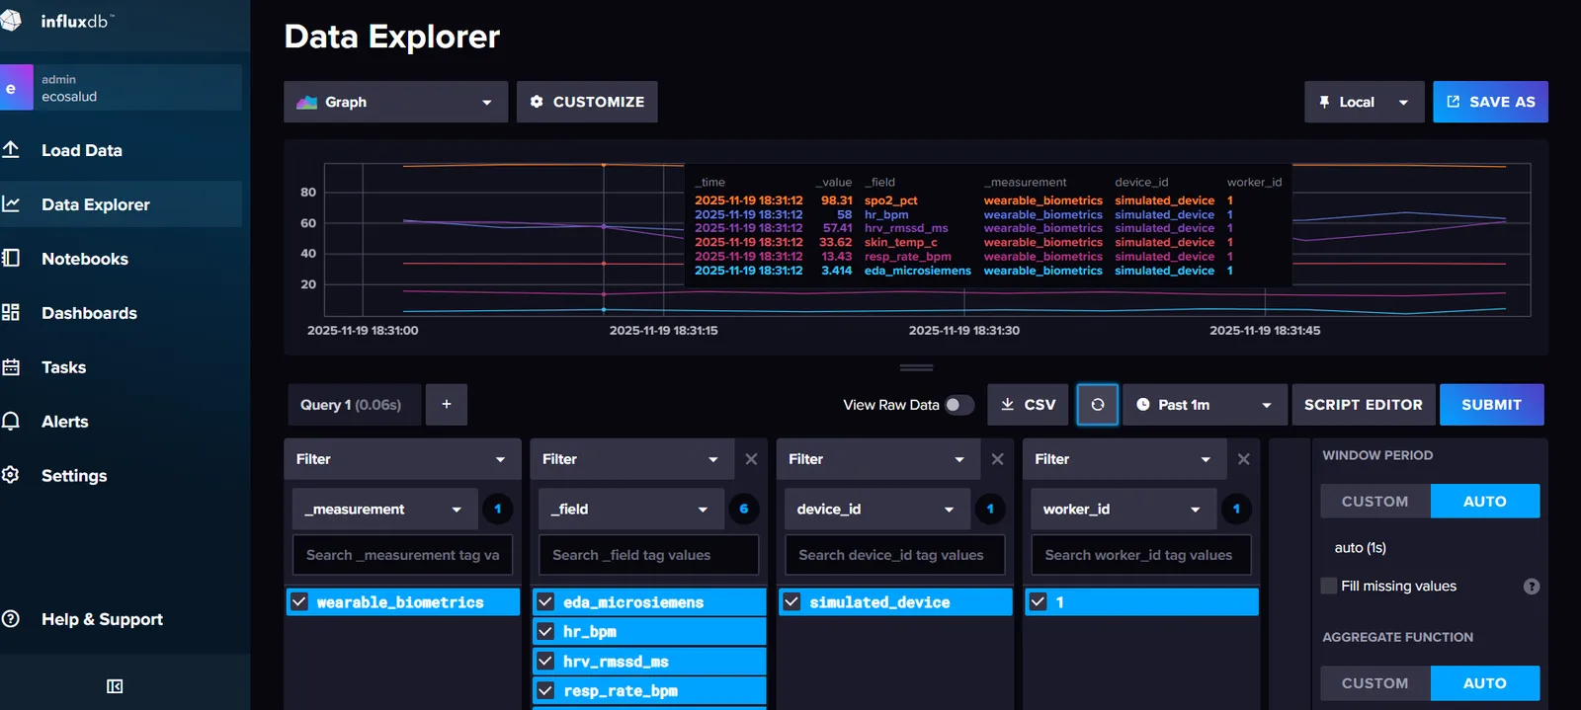Click the device_id selected count badge
1581x710 pixels.
(990, 510)
